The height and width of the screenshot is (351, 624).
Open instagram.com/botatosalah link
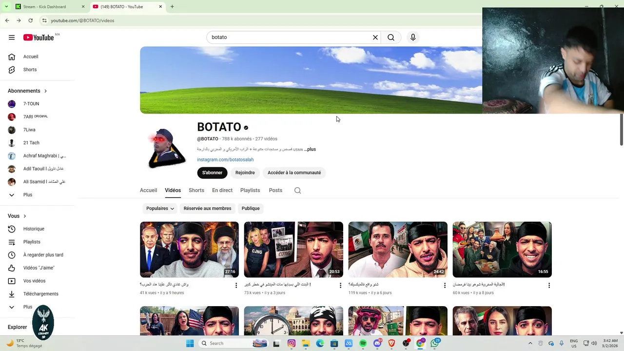point(225,160)
